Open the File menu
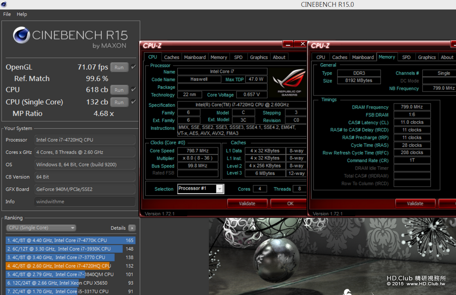Screen dimensions: 456x295 7,14
